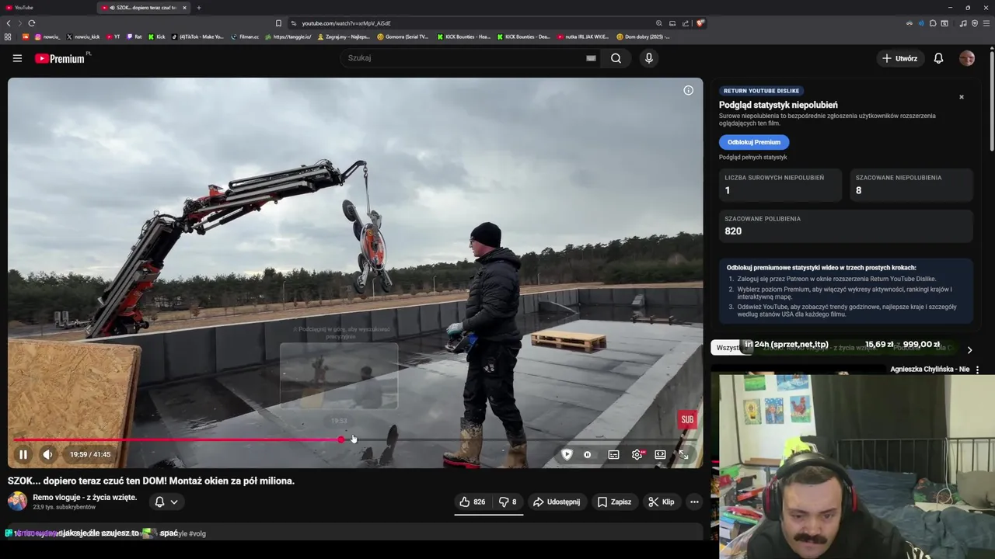
Task: Open the YT bookmark
Action: (113, 36)
